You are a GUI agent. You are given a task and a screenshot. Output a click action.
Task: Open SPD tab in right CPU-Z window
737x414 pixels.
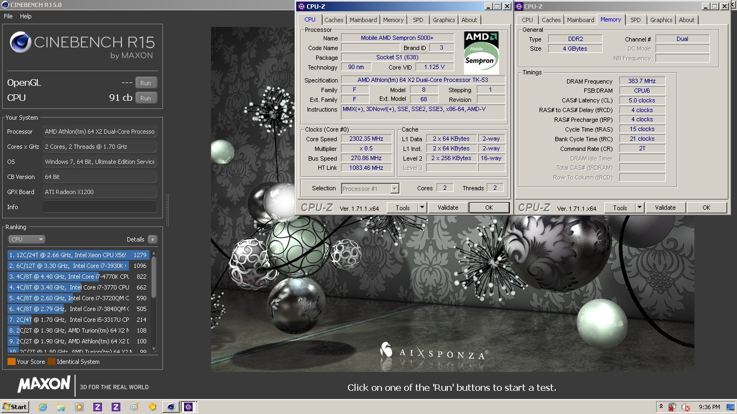tap(636, 20)
